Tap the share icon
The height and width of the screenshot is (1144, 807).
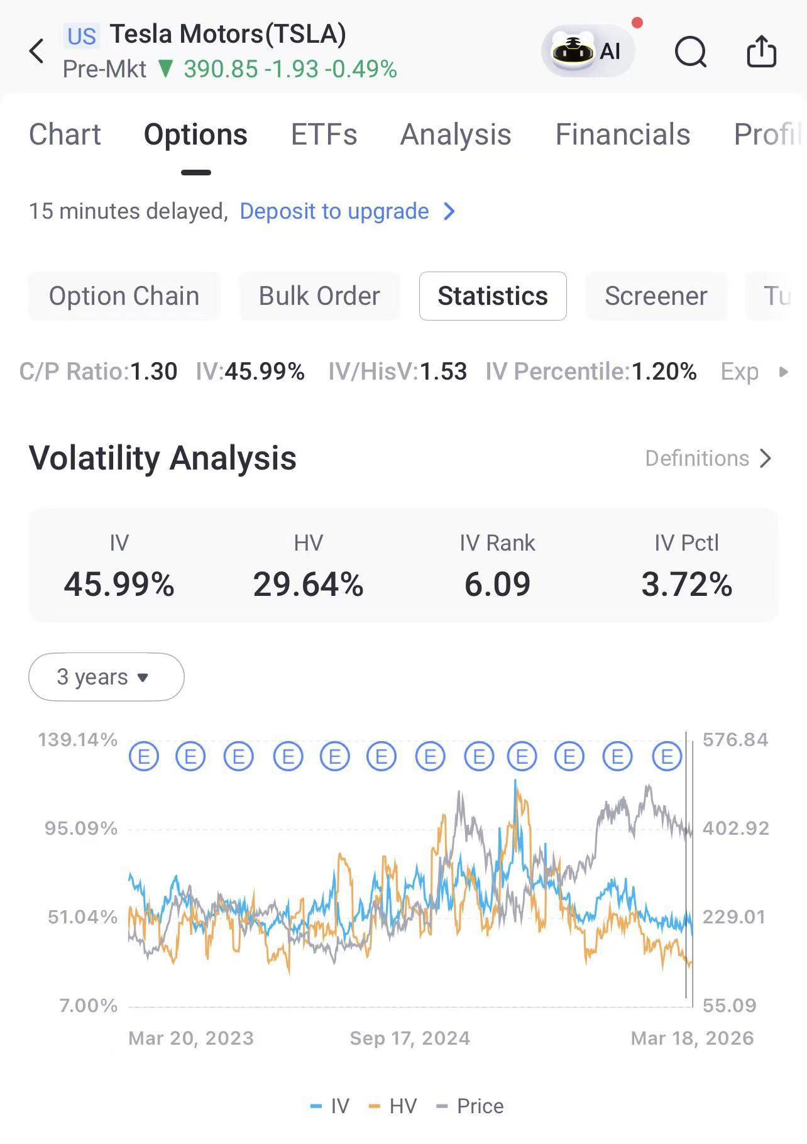coord(761,52)
